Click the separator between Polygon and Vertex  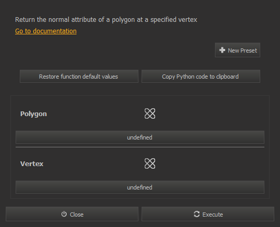(x=140, y=147)
